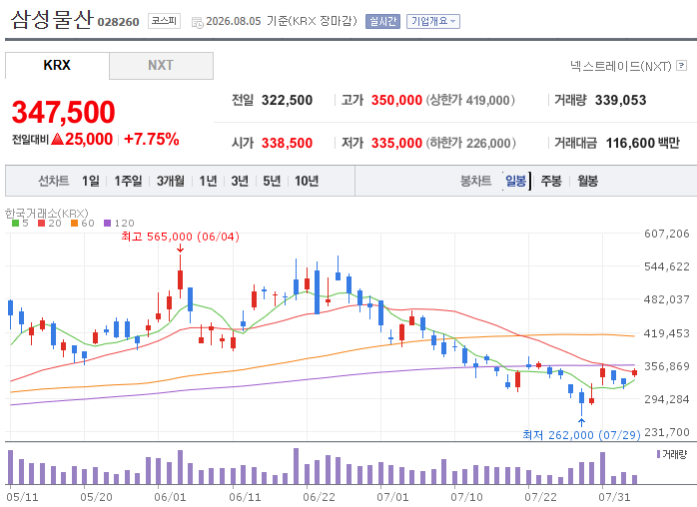The image size is (697, 507).
Task: Click the 실시간 real-time badge
Action: [382, 21]
